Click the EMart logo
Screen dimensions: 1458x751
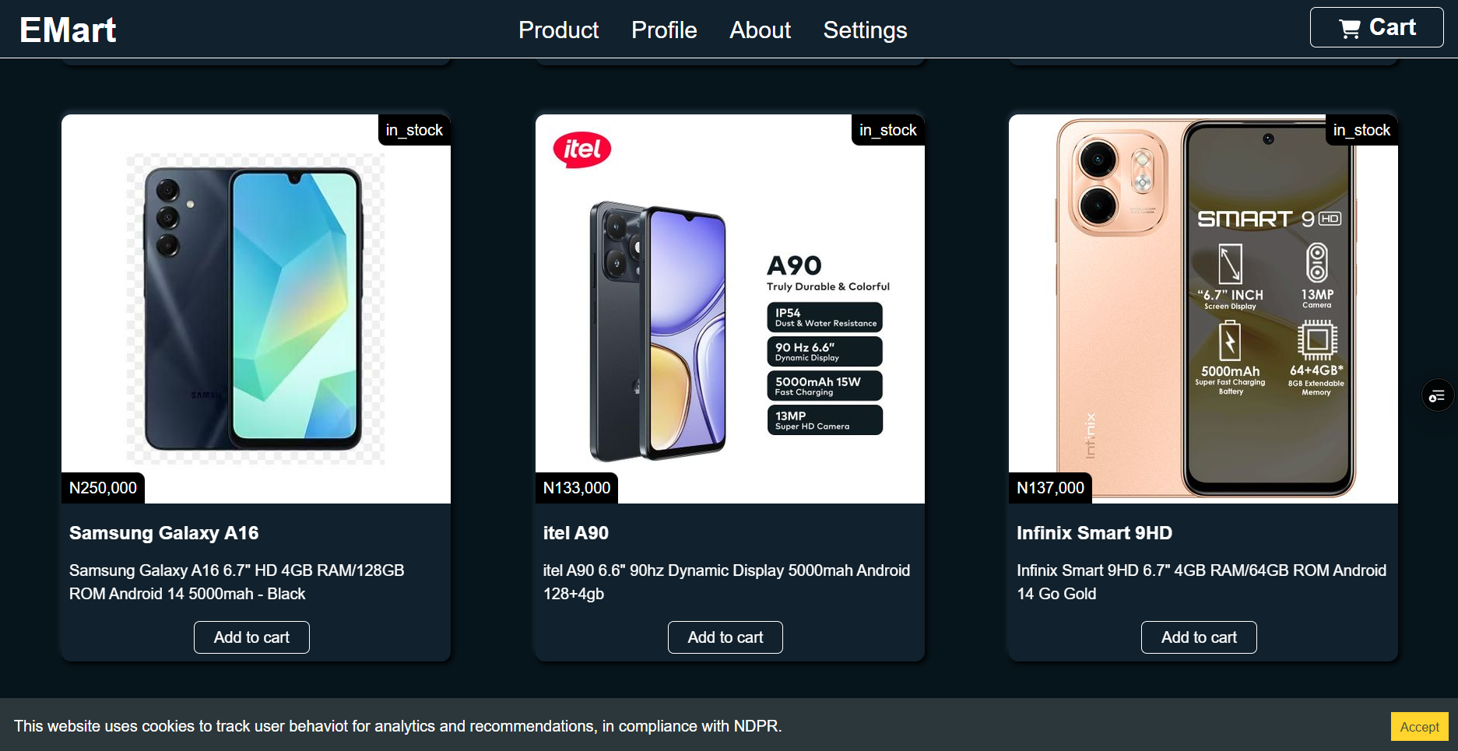point(68,30)
